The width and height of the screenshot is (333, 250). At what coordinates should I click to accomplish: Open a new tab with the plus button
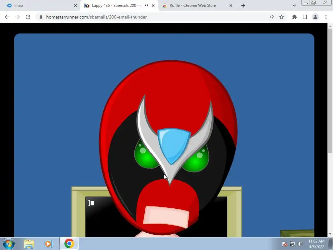pyautogui.click(x=243, y=6)
